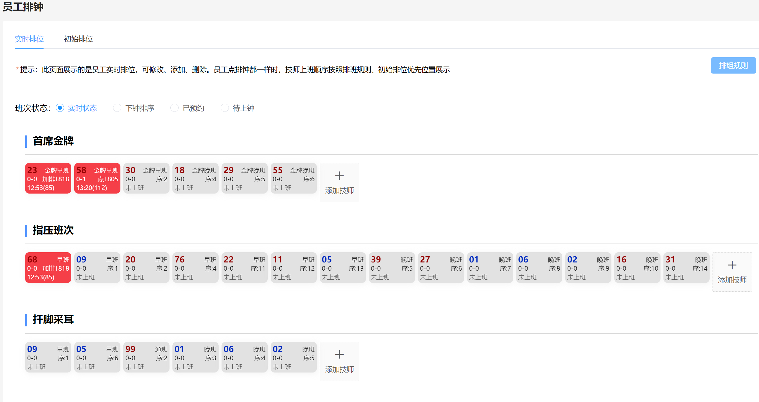Viewport: 759px width, 402px height.
Task: Click 添加技师 plus in 指压班次 section
Action: (732, 266)
